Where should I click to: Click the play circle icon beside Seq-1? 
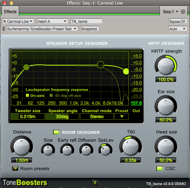point(183,12)
